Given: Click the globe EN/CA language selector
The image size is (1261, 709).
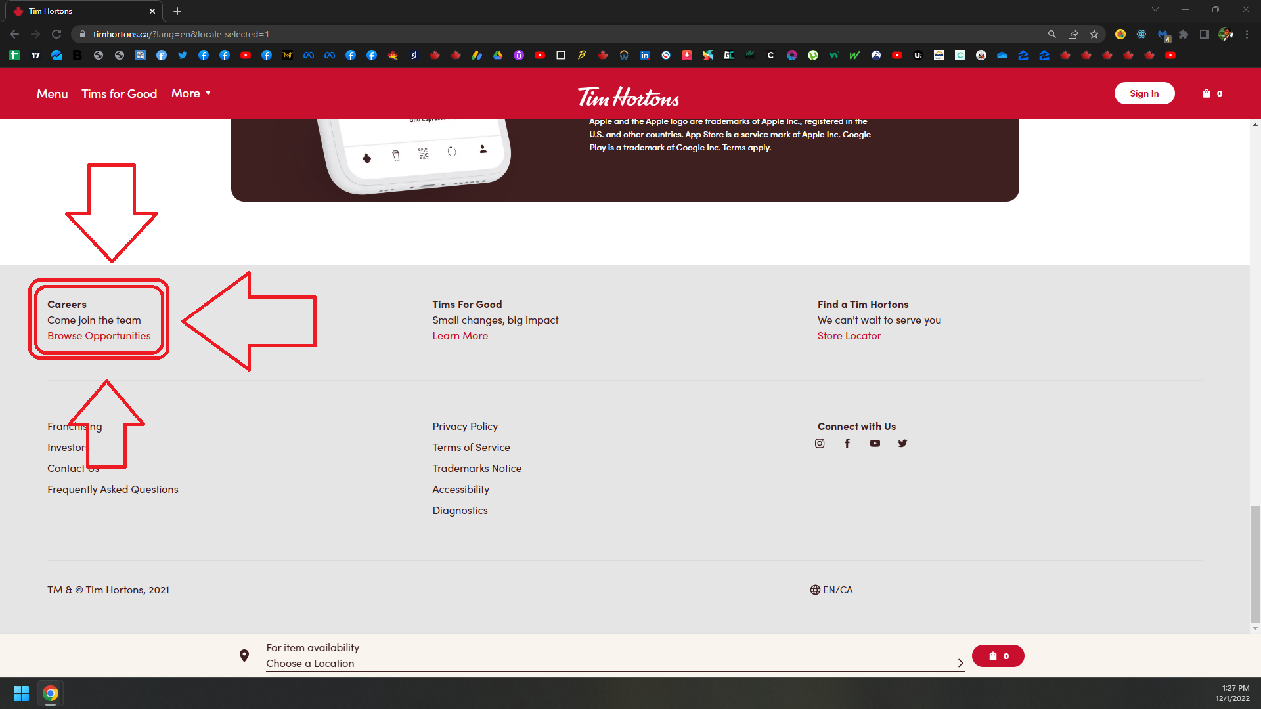Looking at the screenshot, I should click(831, 590).
